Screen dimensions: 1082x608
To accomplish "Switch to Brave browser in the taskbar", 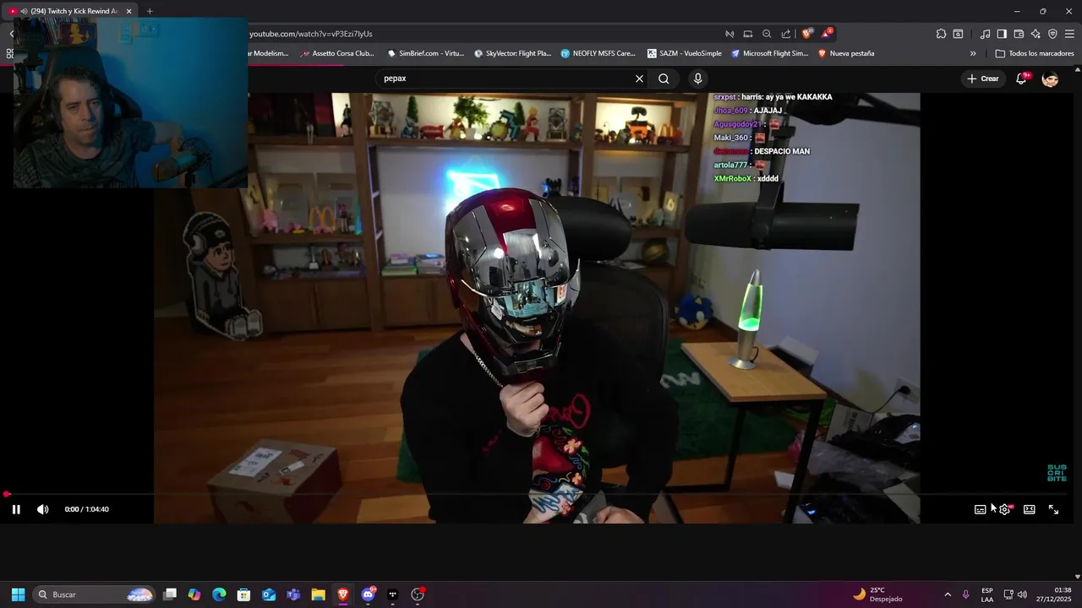I will click(343, 594).
